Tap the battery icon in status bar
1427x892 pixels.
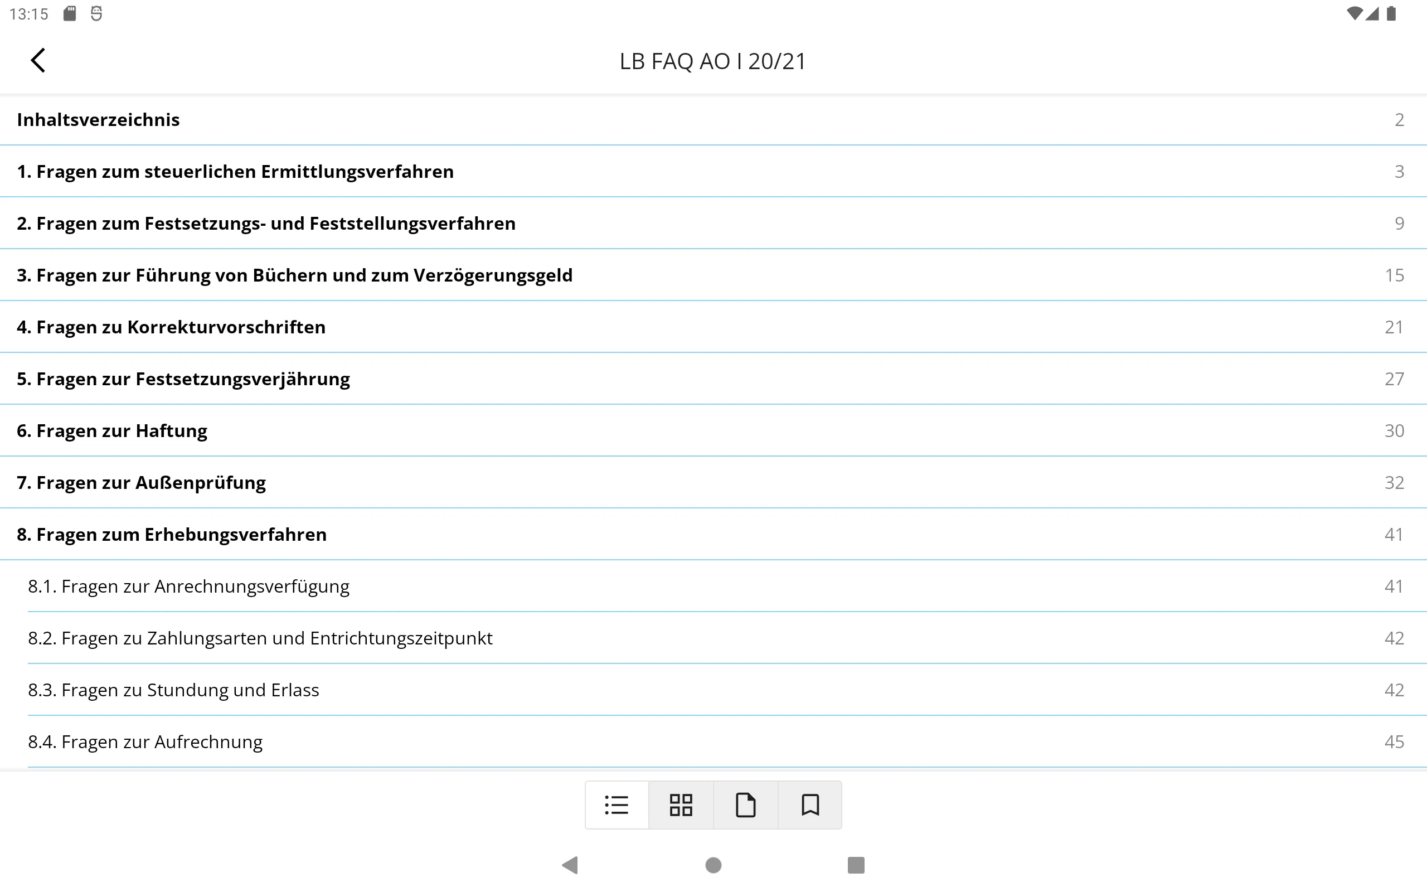[1392, 13]
